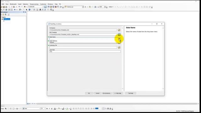Open the font name dropdown in Draw toolbar

point(40,109)
